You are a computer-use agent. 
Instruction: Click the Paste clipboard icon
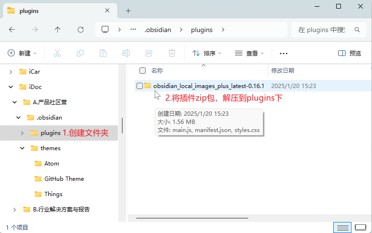(x=103, y=53)
